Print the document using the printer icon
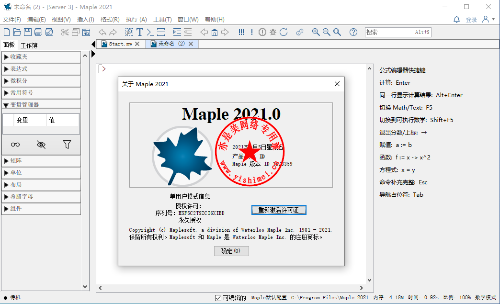The width and height of the screenshot is (500, 304). pyautogui.click(x=38, y=32)
